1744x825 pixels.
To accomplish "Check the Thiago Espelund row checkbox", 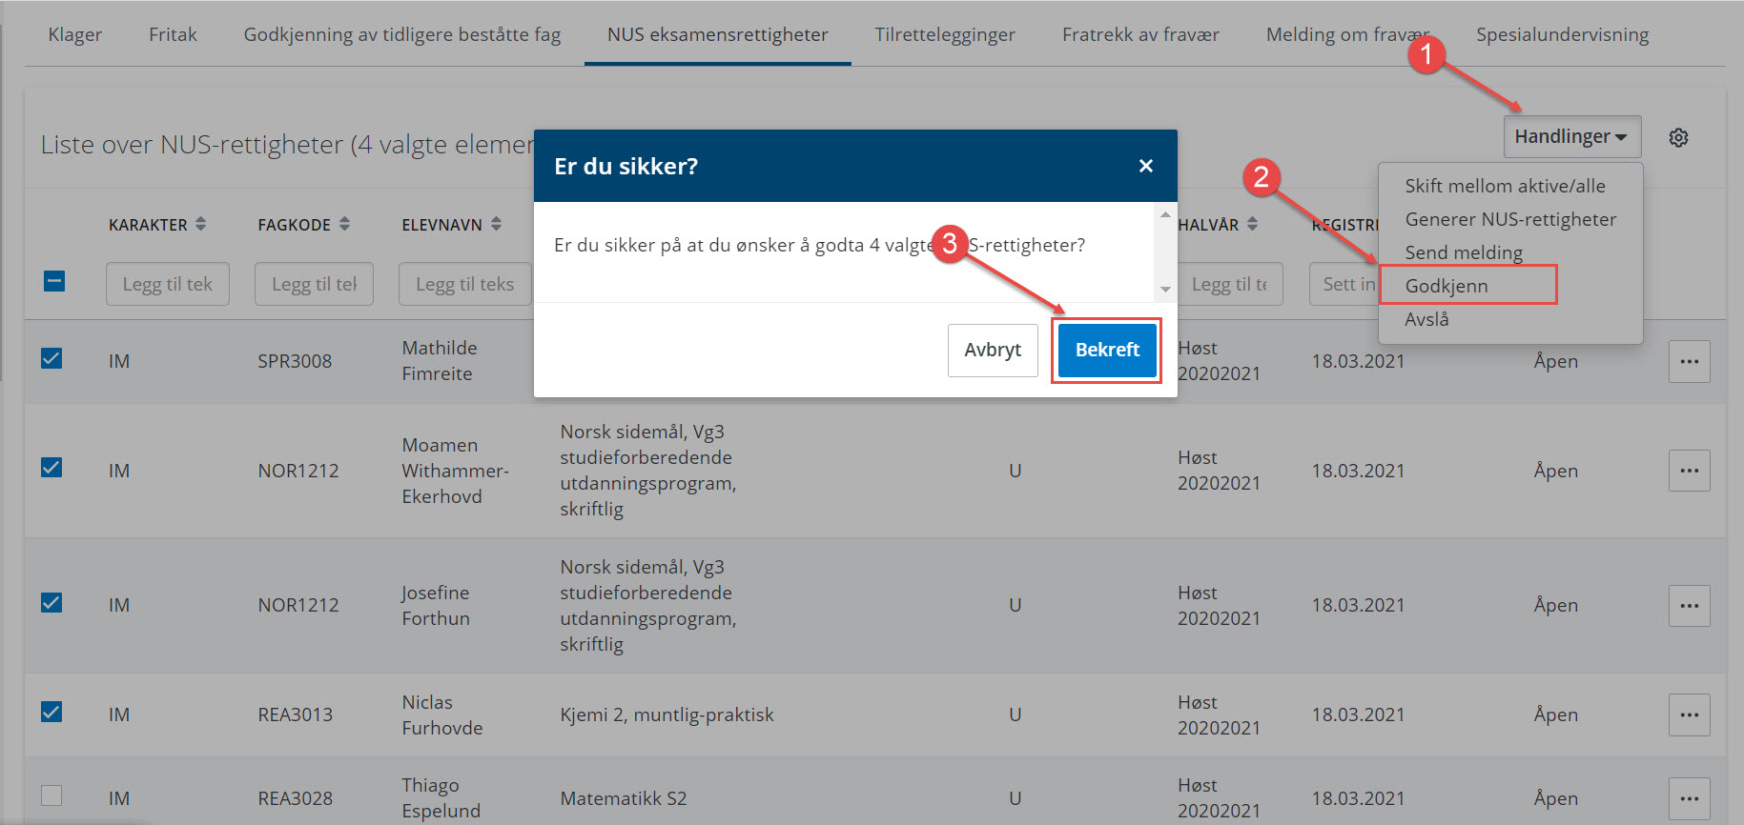I will point(51,795).
